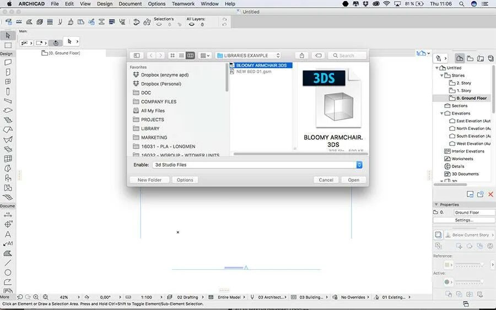496x310 pixels.
Task: Open the Teamwork menu
Action: tap(183, 4)
